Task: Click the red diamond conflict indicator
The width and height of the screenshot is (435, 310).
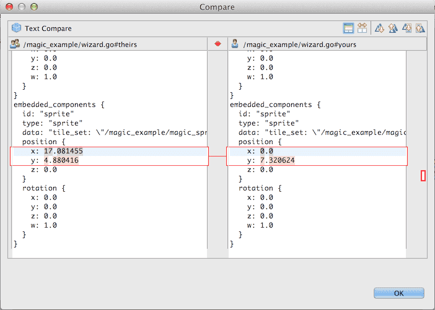Action: click(x=217, y=44)
